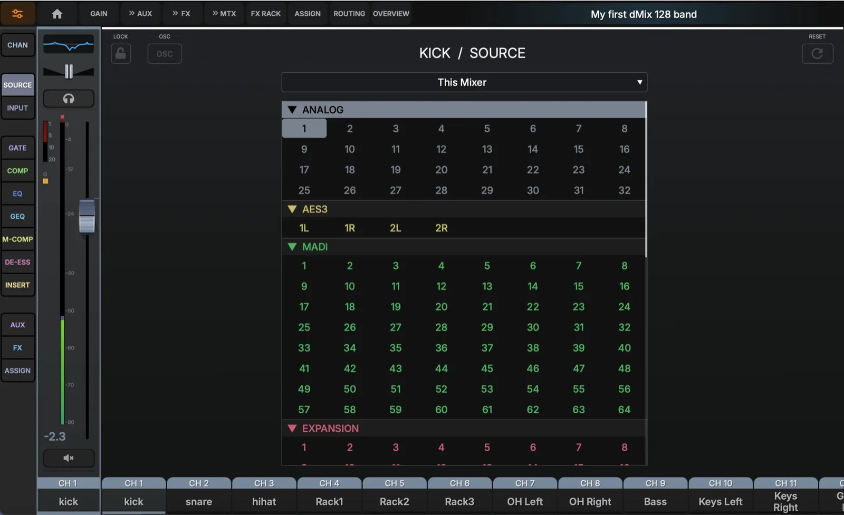Select analog input 20 as source
This screenshot has width=844, height=515.
click(441, 170)
